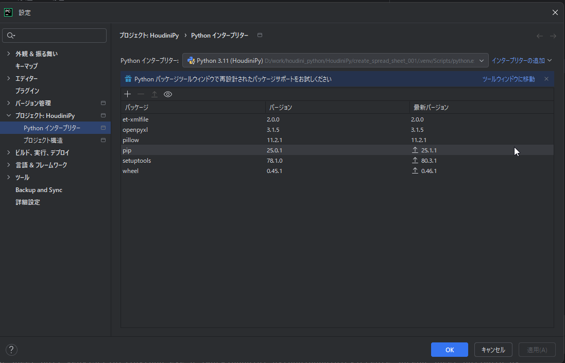Dismiss the package tool window banner
This screenshot has width=565, height=363.
[546, 79]
